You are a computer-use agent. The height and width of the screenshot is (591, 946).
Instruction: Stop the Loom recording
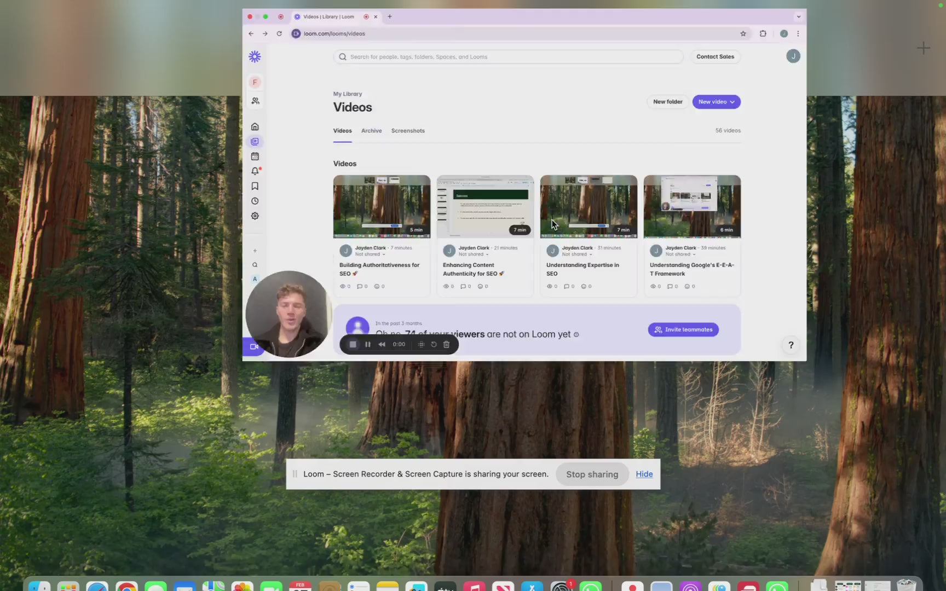(353, 345)
